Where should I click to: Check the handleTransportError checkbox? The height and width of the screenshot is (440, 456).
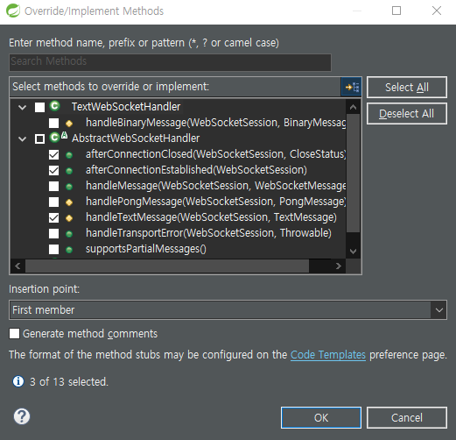(53, 233)
